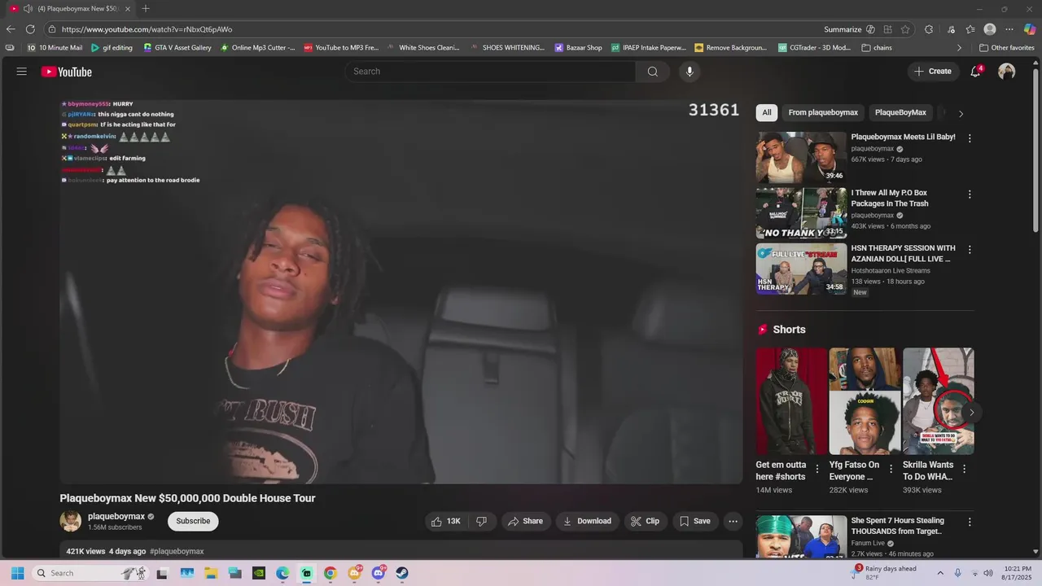Click the Subscribe button
The width and height of the screenshot is (1042, 586).
[193, 521]
